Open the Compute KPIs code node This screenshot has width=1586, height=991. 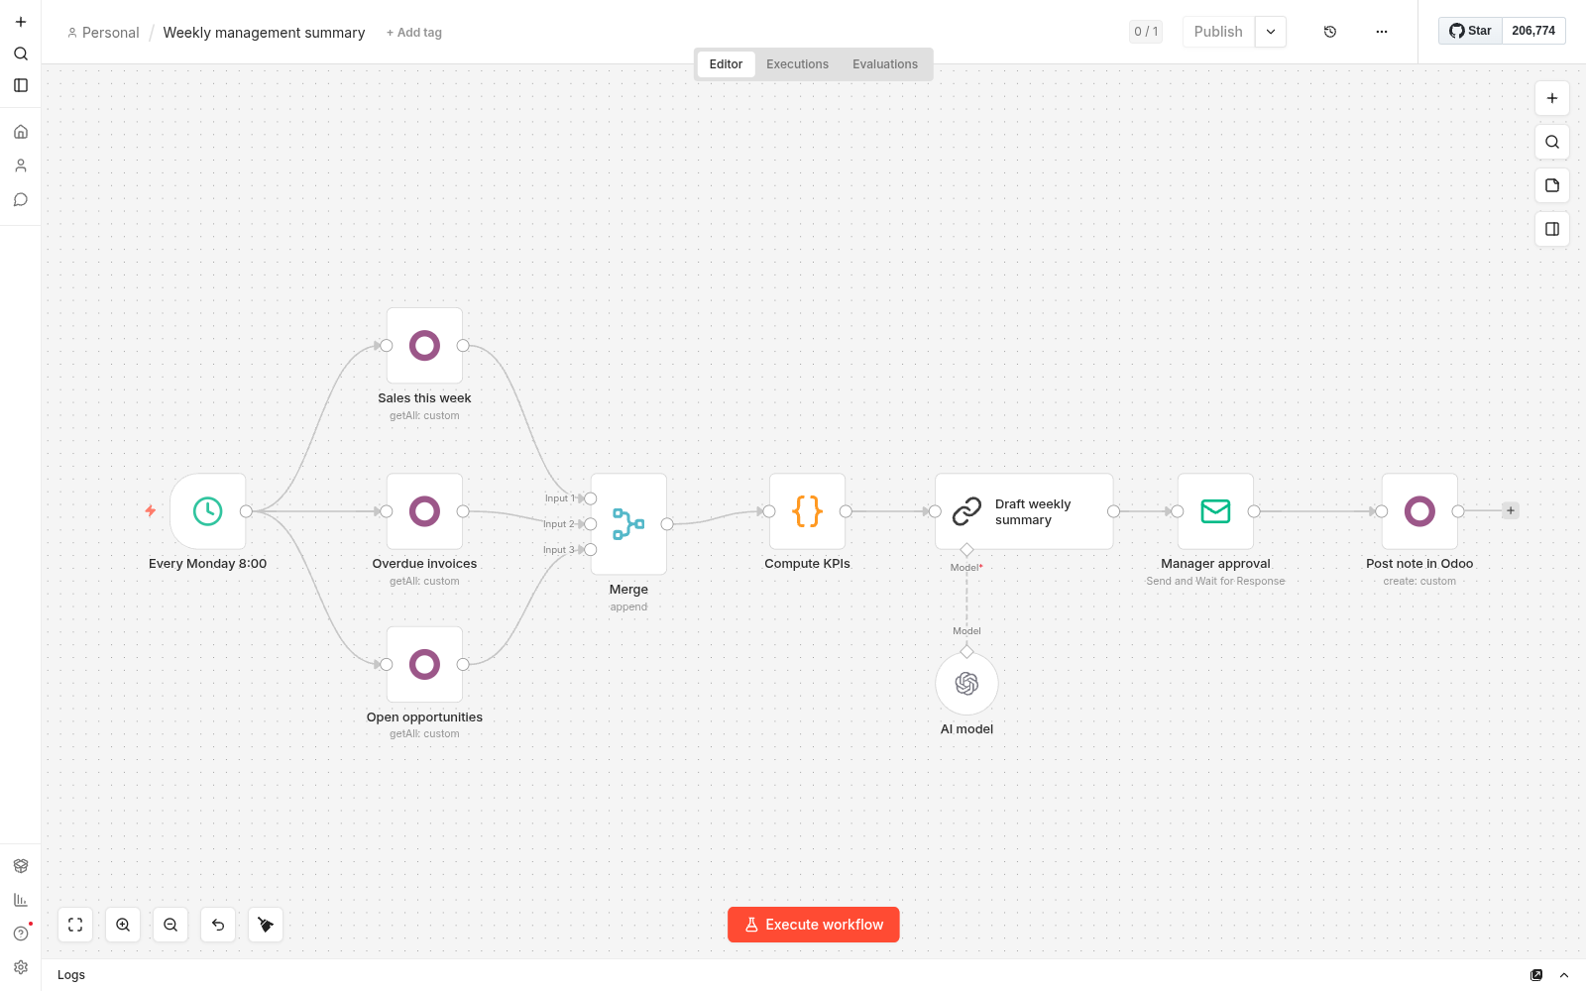point(807,511)
